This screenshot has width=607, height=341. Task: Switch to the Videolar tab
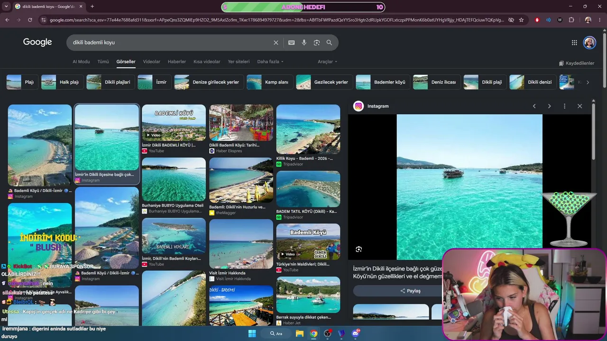pyautogui.click(x=152, y=62)
